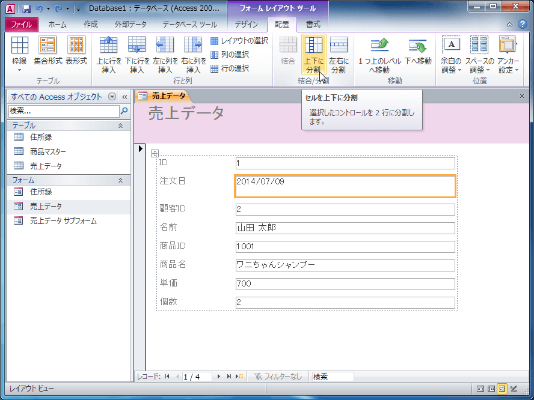Click the redo icon in title bar
Viewport: 534px width, 400px height.
(x=58, y=9)
